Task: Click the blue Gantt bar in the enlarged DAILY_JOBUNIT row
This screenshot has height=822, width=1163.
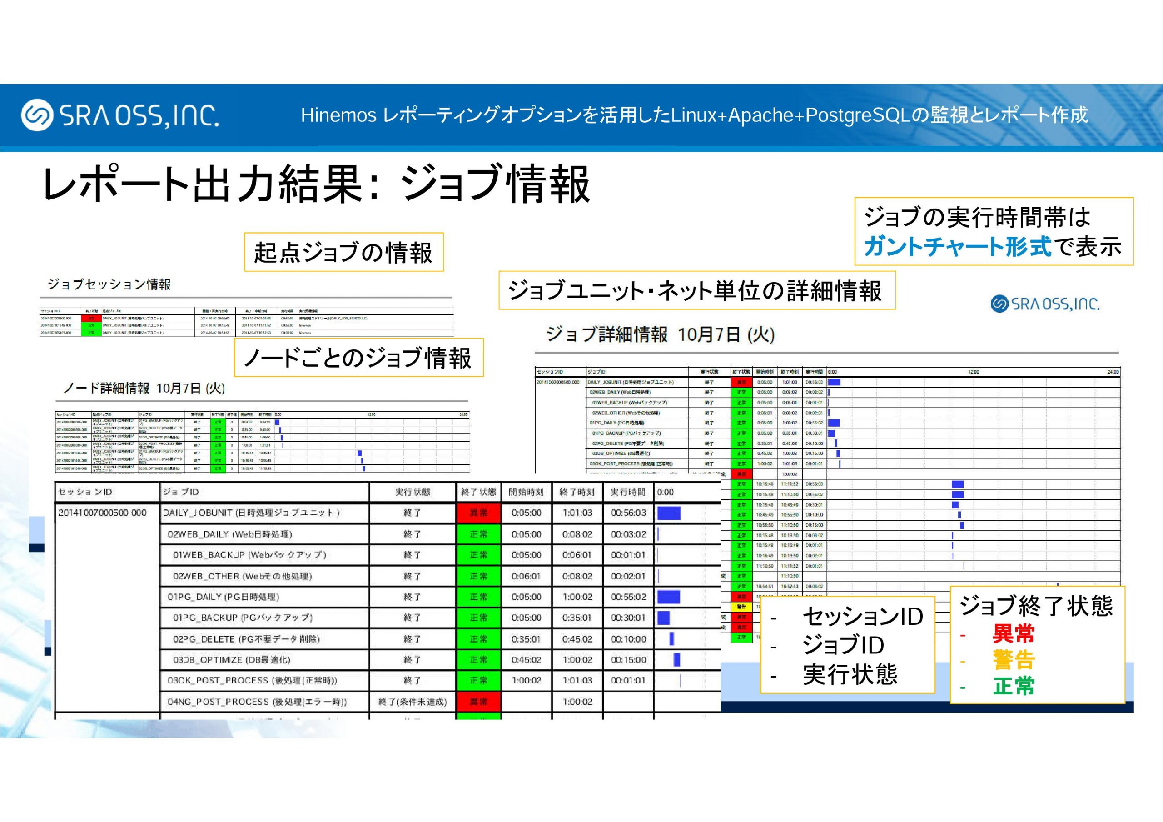Action: point(669,513)
